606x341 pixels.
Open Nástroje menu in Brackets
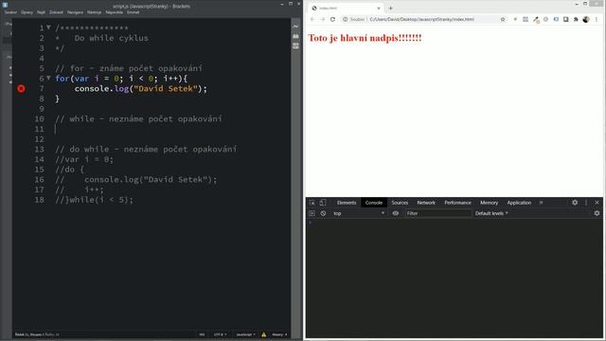[94, 12]
